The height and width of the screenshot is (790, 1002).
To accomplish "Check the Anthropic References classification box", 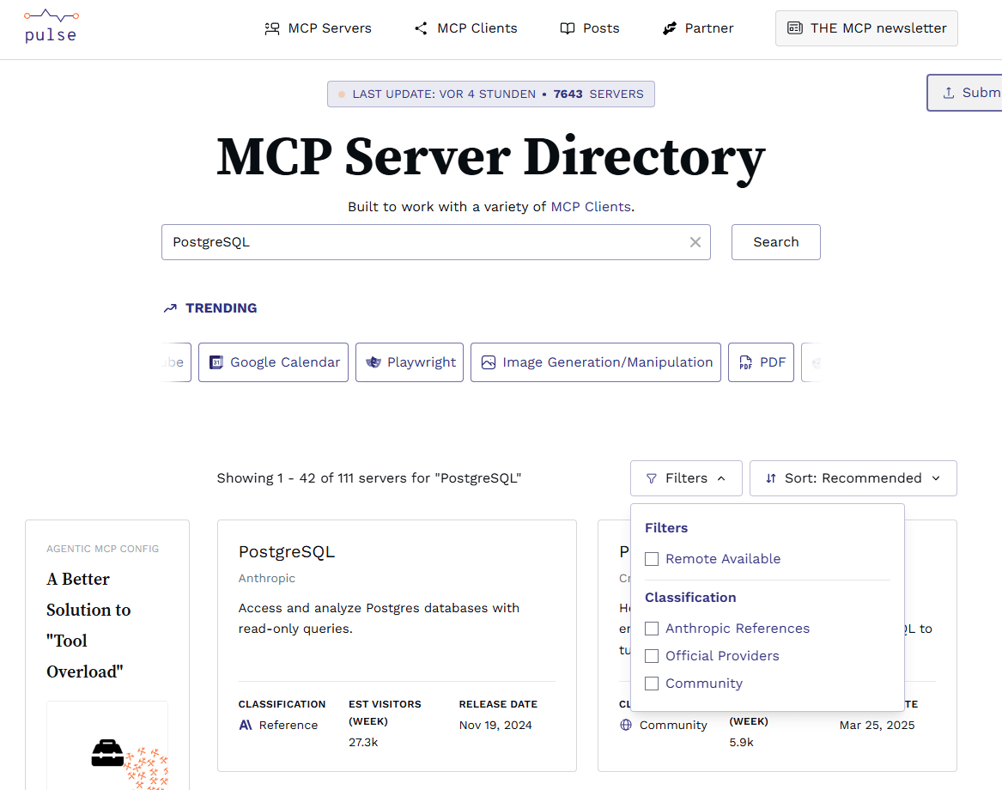I will click(652, 628).
